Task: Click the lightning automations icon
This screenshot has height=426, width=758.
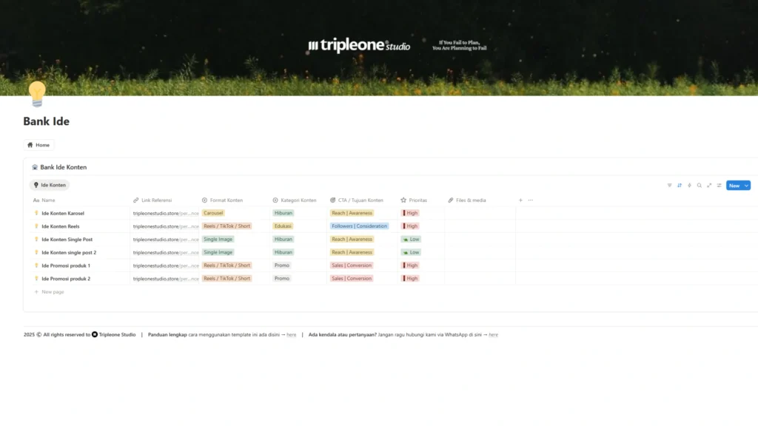Action: pos(689,186)
